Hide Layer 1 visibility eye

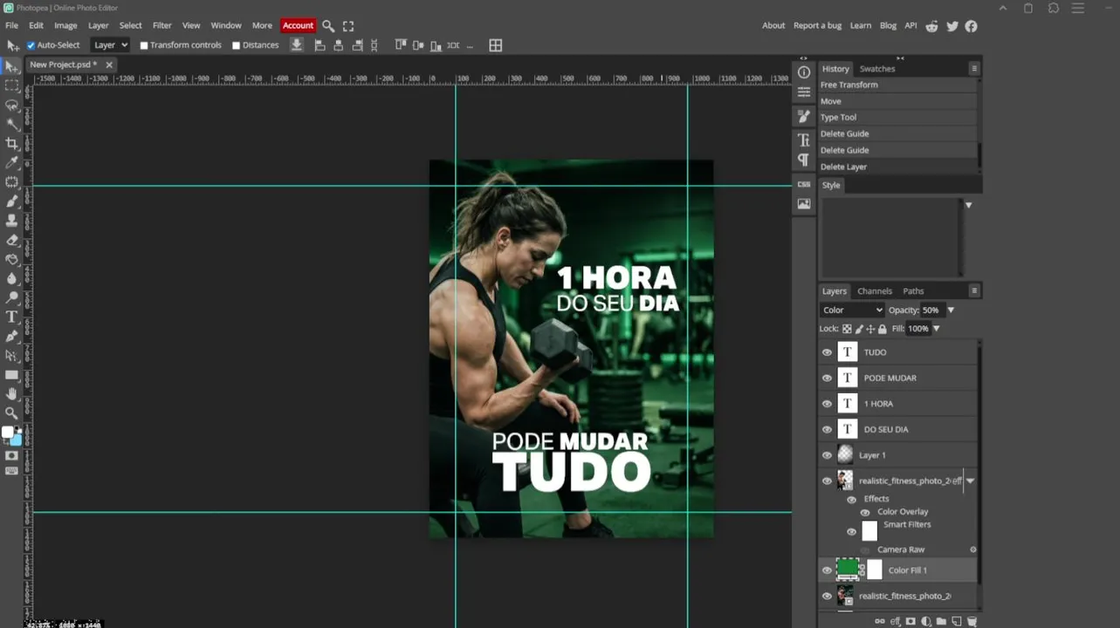tap(827, 455)
